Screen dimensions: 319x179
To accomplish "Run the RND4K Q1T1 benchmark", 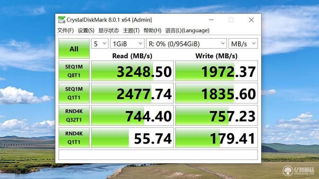I will (x=74, y=138).
